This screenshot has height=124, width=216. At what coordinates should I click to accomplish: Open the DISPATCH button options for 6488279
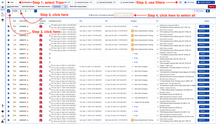[208, 45]
